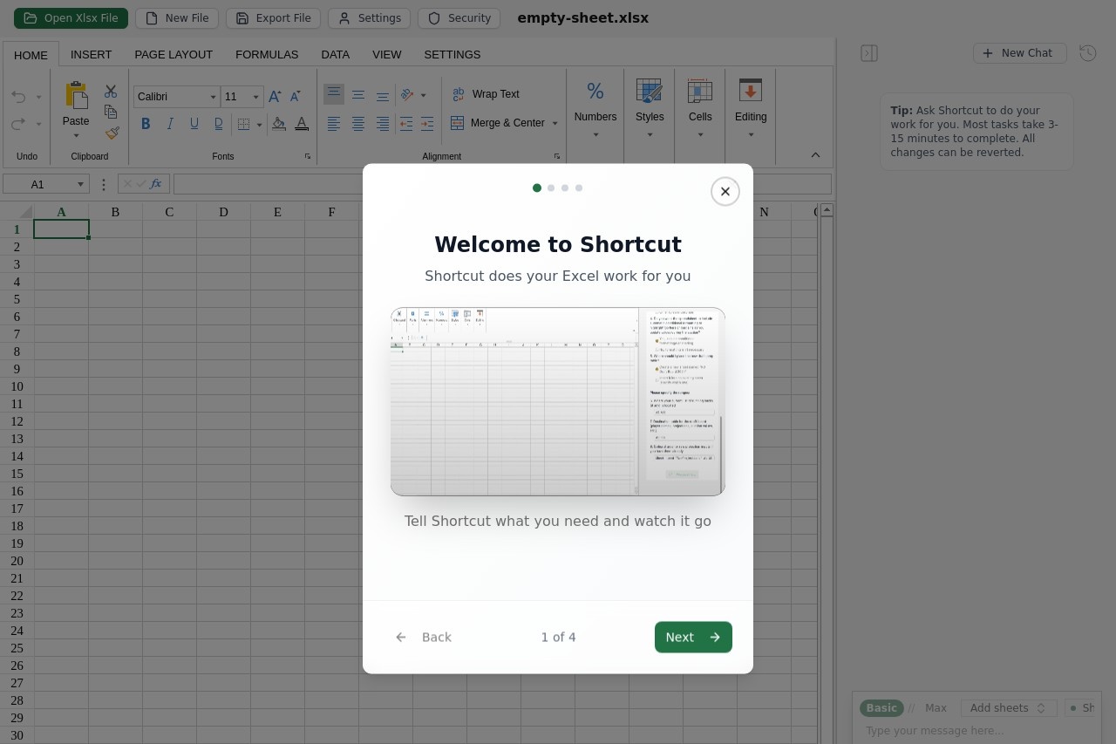Viewport: 1116px width, 744px height.
Task: Select the fourth onboarding step dot
Action: tap(579, 188)
